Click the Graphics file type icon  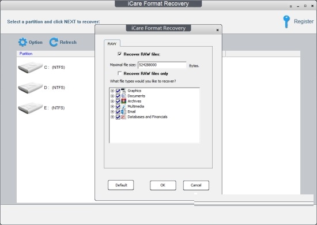pyautogui.click(x=123, y=91)
